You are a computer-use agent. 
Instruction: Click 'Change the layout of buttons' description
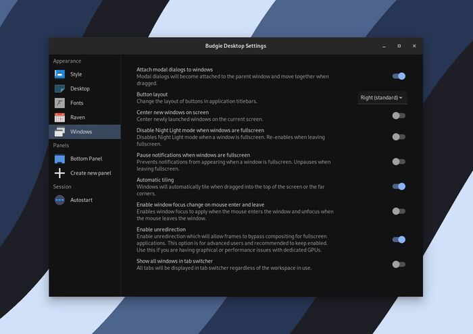197,101
